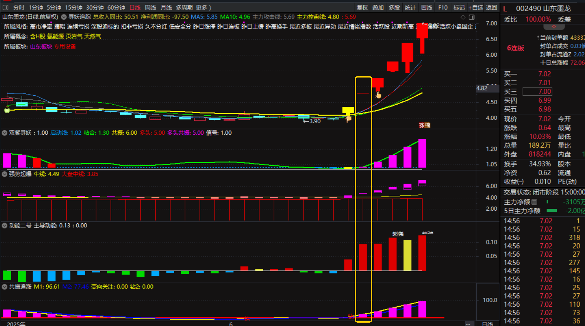The image size is (585, 326).
Task: Click the pointing hand signal on candlestick
Action: click(x=378, y=95)
